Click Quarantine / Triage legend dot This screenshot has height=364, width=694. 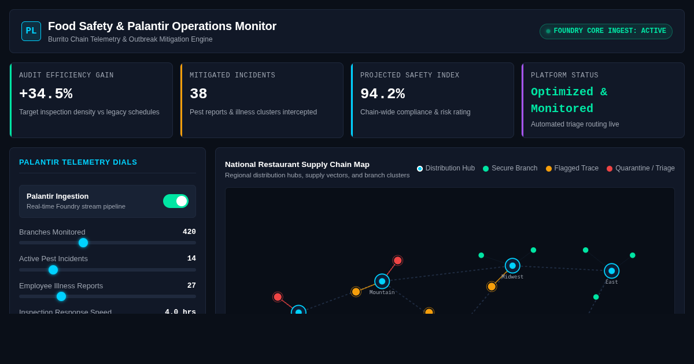click(x=610, y=169)
